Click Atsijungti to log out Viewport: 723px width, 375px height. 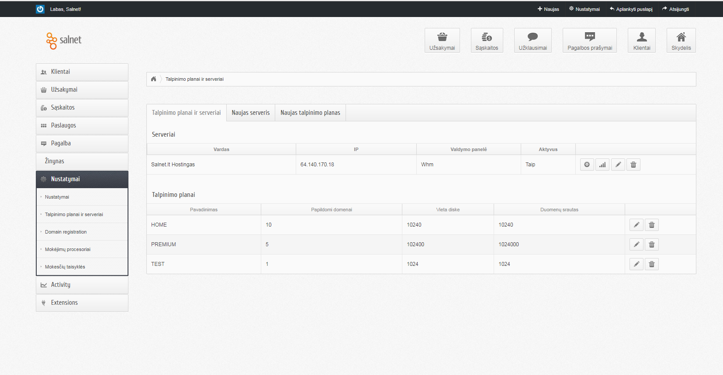click(675, 9)
